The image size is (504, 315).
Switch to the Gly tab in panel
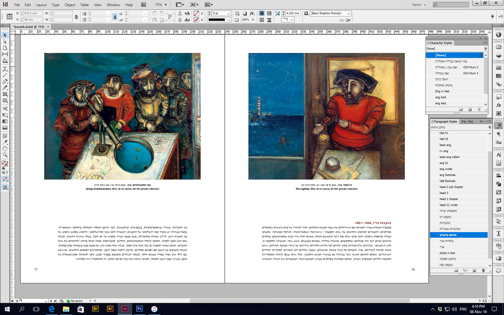pos(471,121)
